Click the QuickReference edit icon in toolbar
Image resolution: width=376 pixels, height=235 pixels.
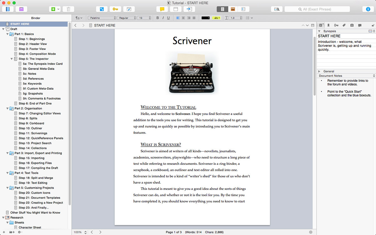coord(129,9)
